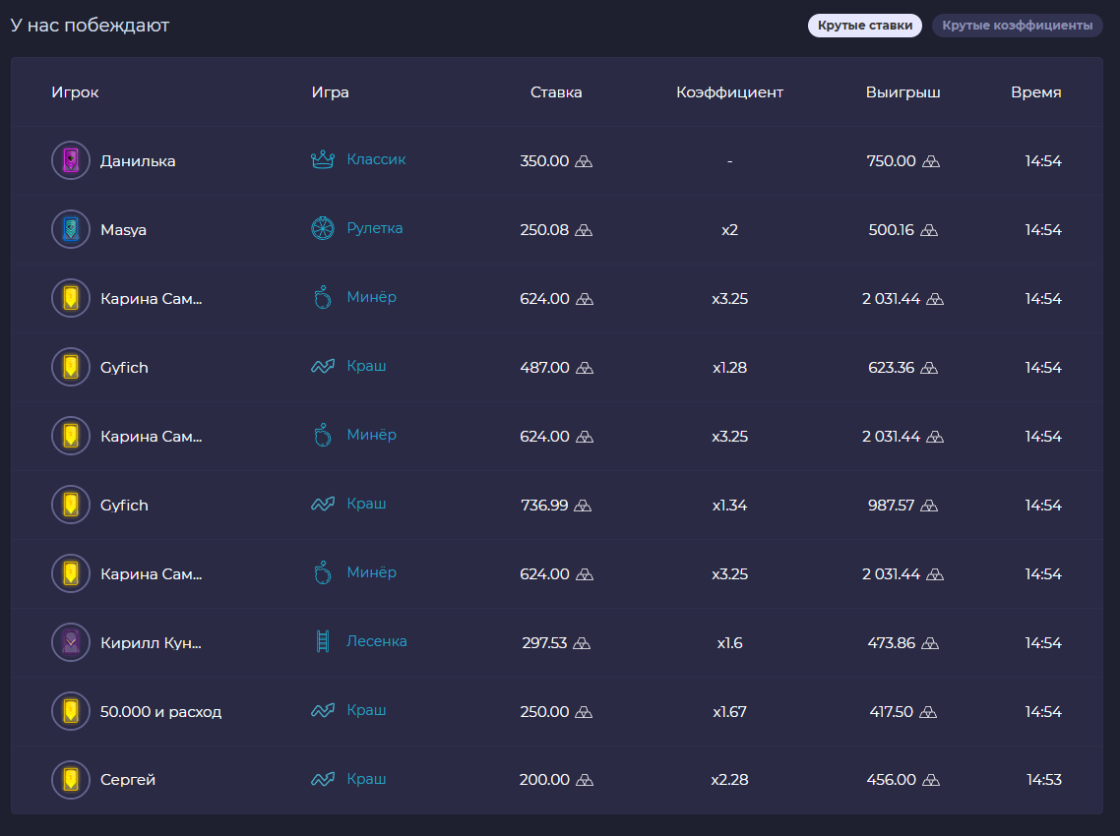Click the Краш icon in the 487.00 bet row
1120x836 pixels.
323,367
